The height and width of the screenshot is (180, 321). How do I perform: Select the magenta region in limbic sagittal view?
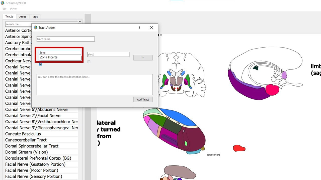[x=272, y=90]
